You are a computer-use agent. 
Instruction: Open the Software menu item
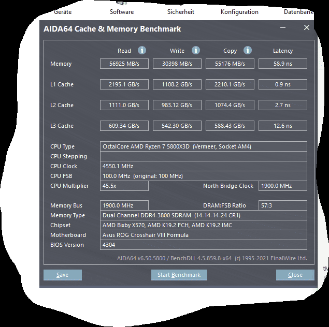pyautogui.click(x=122, y=12)
